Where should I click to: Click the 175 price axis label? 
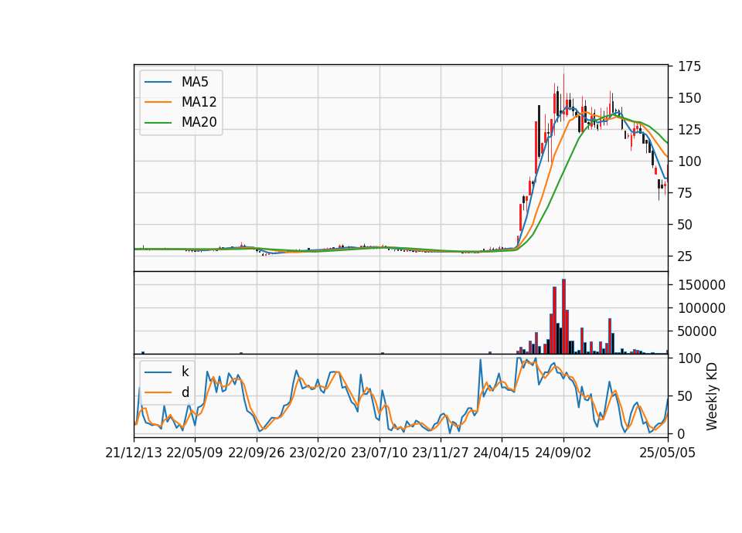(689, 66)
